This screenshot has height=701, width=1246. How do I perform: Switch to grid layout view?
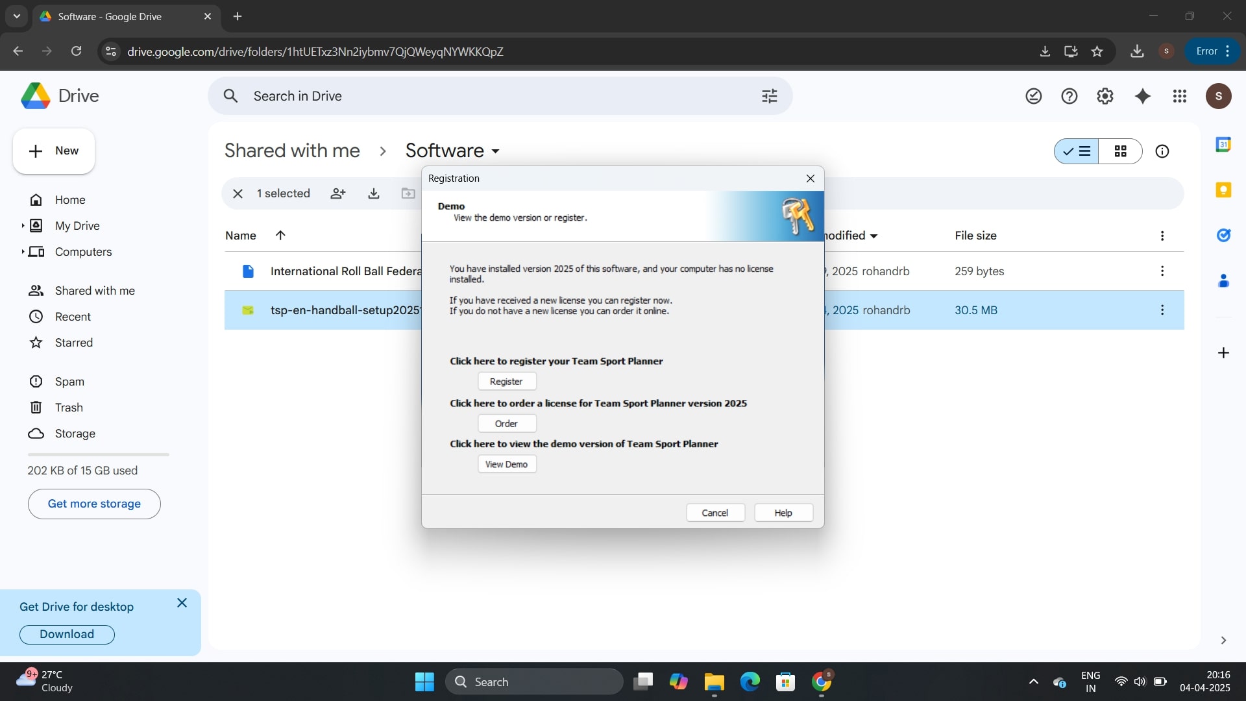(x=1121, y=151)
